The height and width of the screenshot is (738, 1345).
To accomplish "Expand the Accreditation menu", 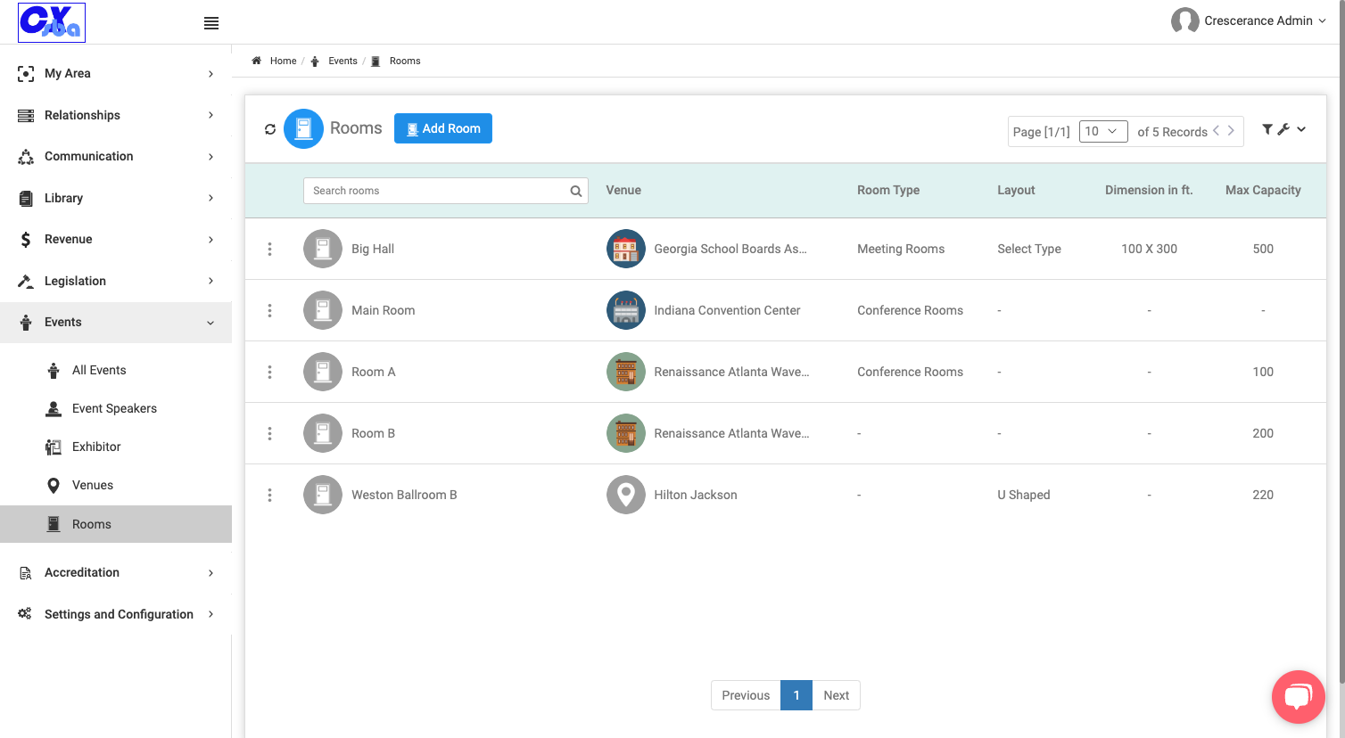I will click(x=116, y=572).
